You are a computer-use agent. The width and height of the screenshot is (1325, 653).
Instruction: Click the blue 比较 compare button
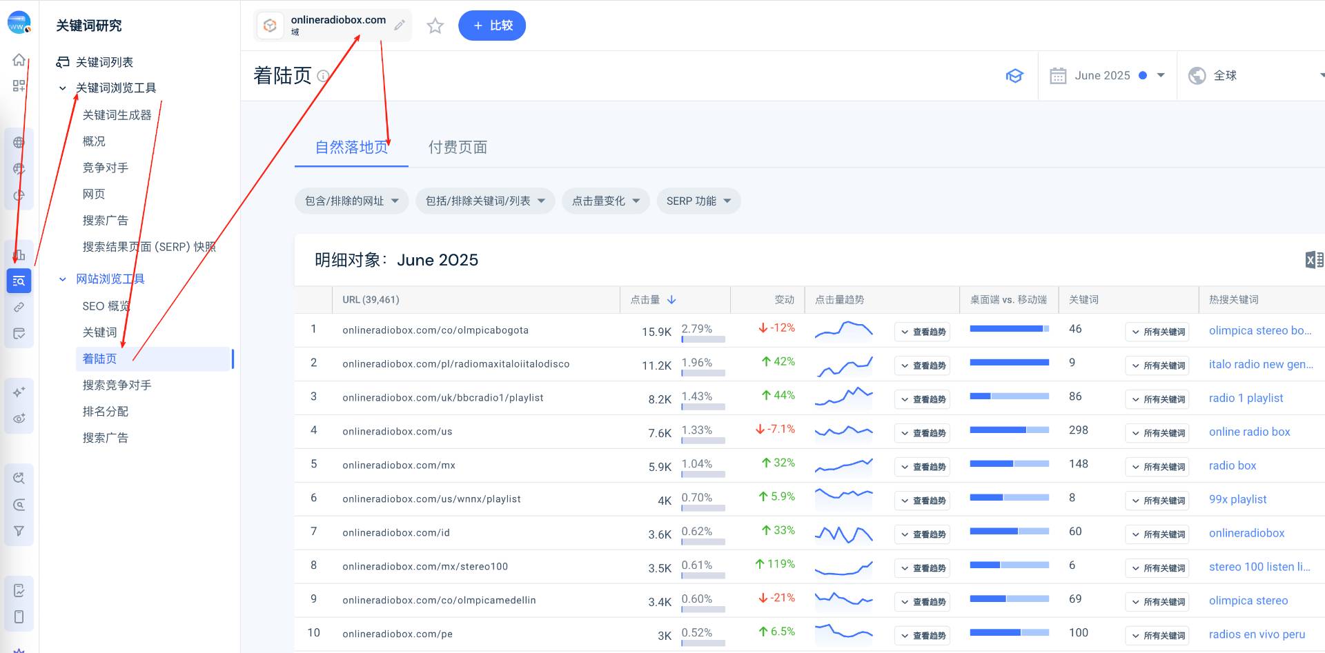coord(492,26)
